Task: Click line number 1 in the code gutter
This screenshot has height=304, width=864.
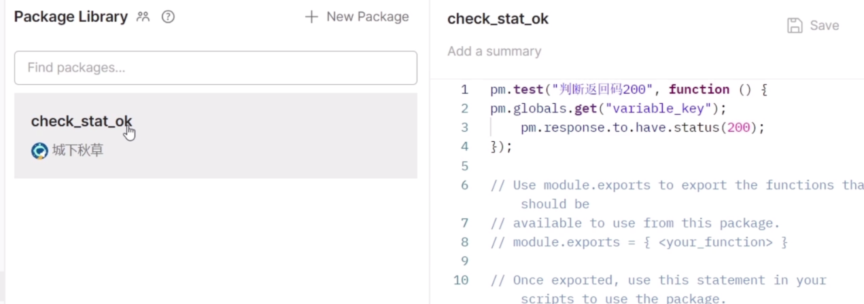Action: [x=465, y=90]
